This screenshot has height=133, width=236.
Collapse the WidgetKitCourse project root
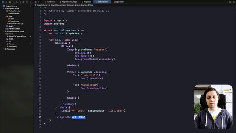2,6
